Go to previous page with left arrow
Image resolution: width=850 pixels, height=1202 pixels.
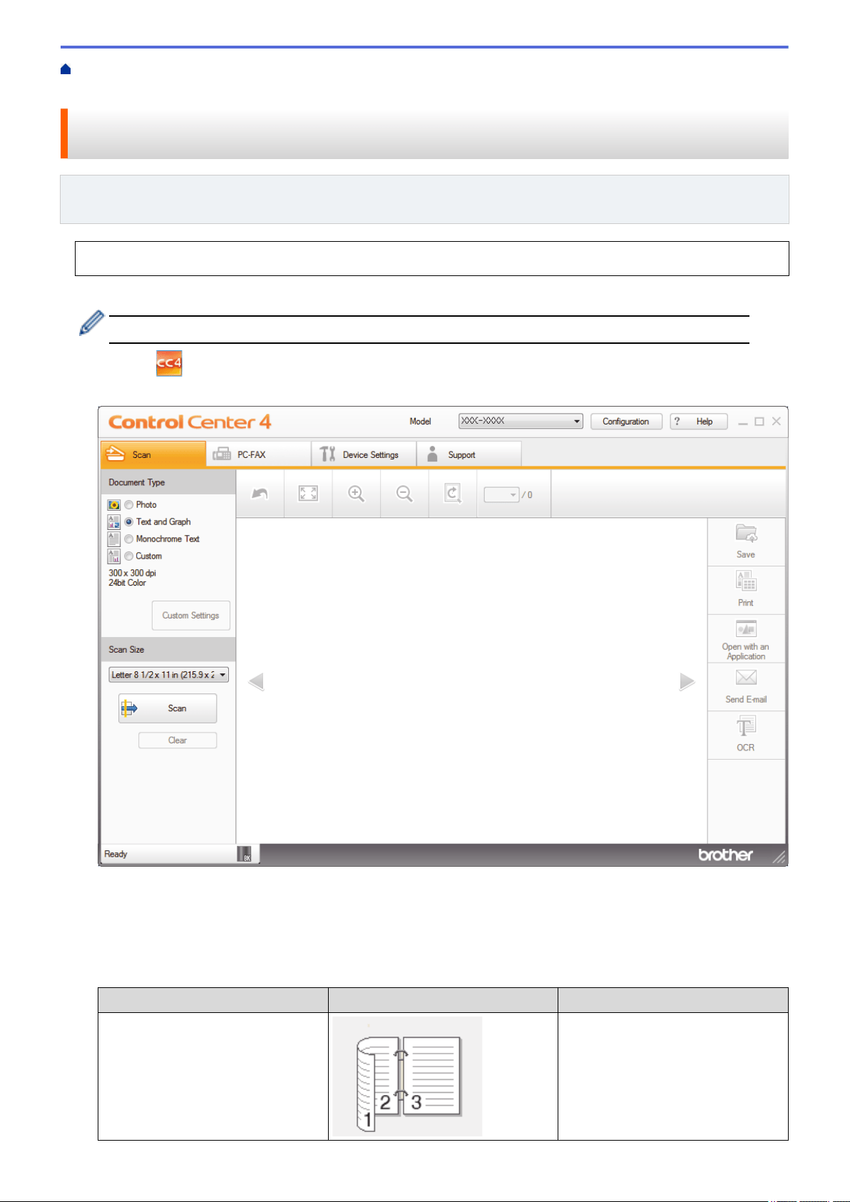pos(256,681)
